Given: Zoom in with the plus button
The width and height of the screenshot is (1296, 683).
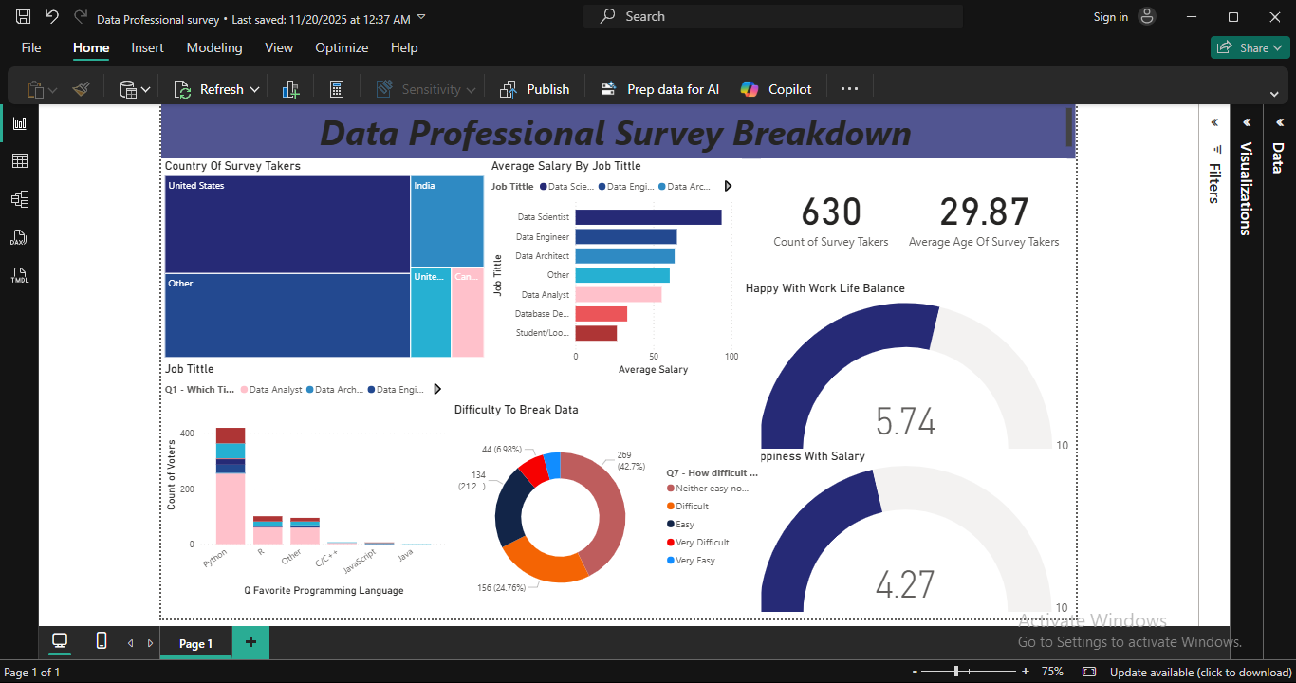Looking at the screenshot, I should coord(1026,672).
